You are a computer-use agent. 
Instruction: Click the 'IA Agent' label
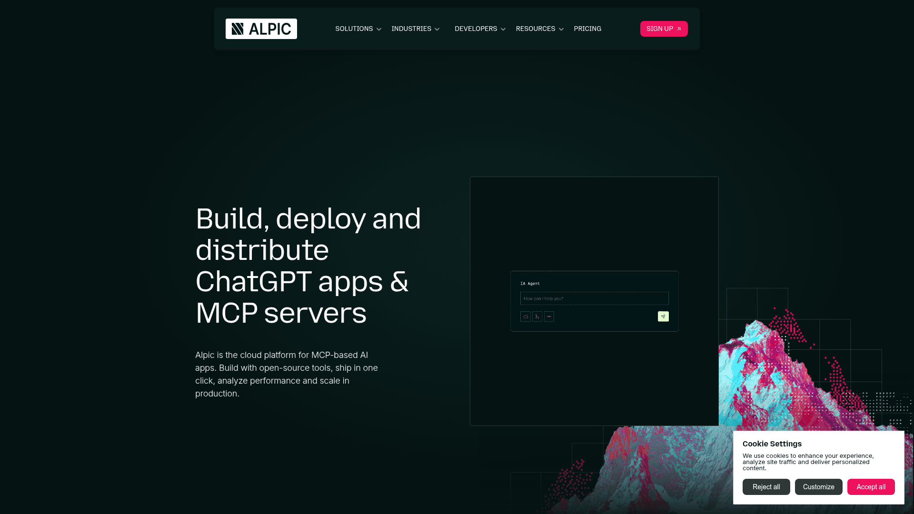coord(530,284)
